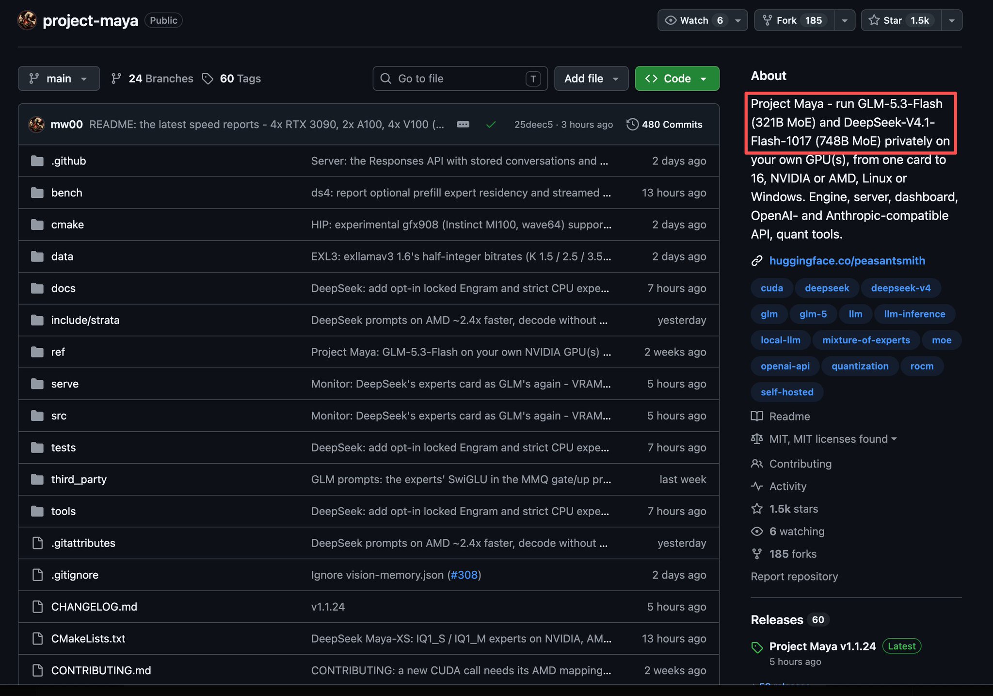The image size is (993, 696).
Task: Expand commit message ellipsis icon
Action: click(463, 125)
